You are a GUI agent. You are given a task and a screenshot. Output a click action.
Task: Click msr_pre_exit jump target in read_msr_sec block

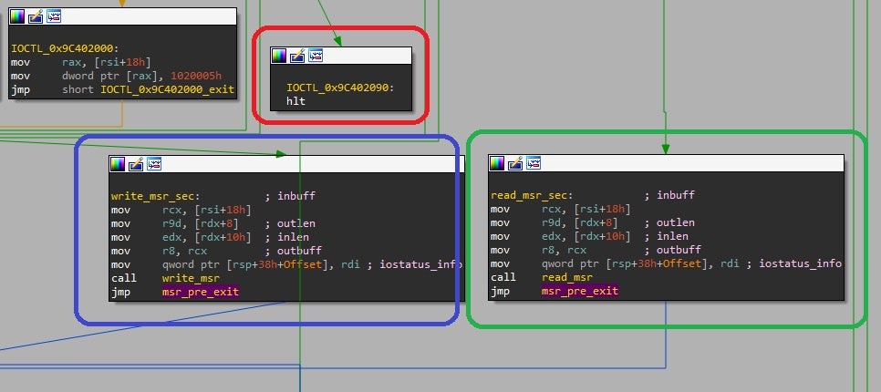tap(579, 291)
